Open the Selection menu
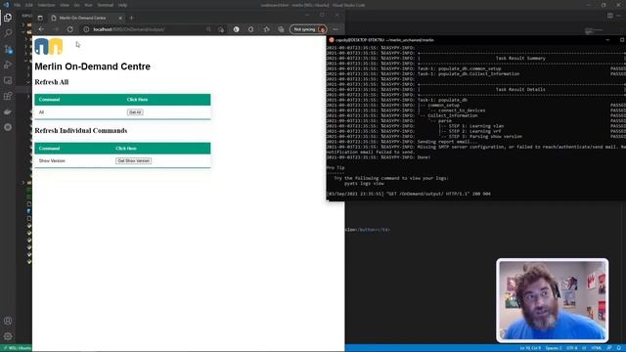Screen dimensions: 626x352 coord(46,5)
